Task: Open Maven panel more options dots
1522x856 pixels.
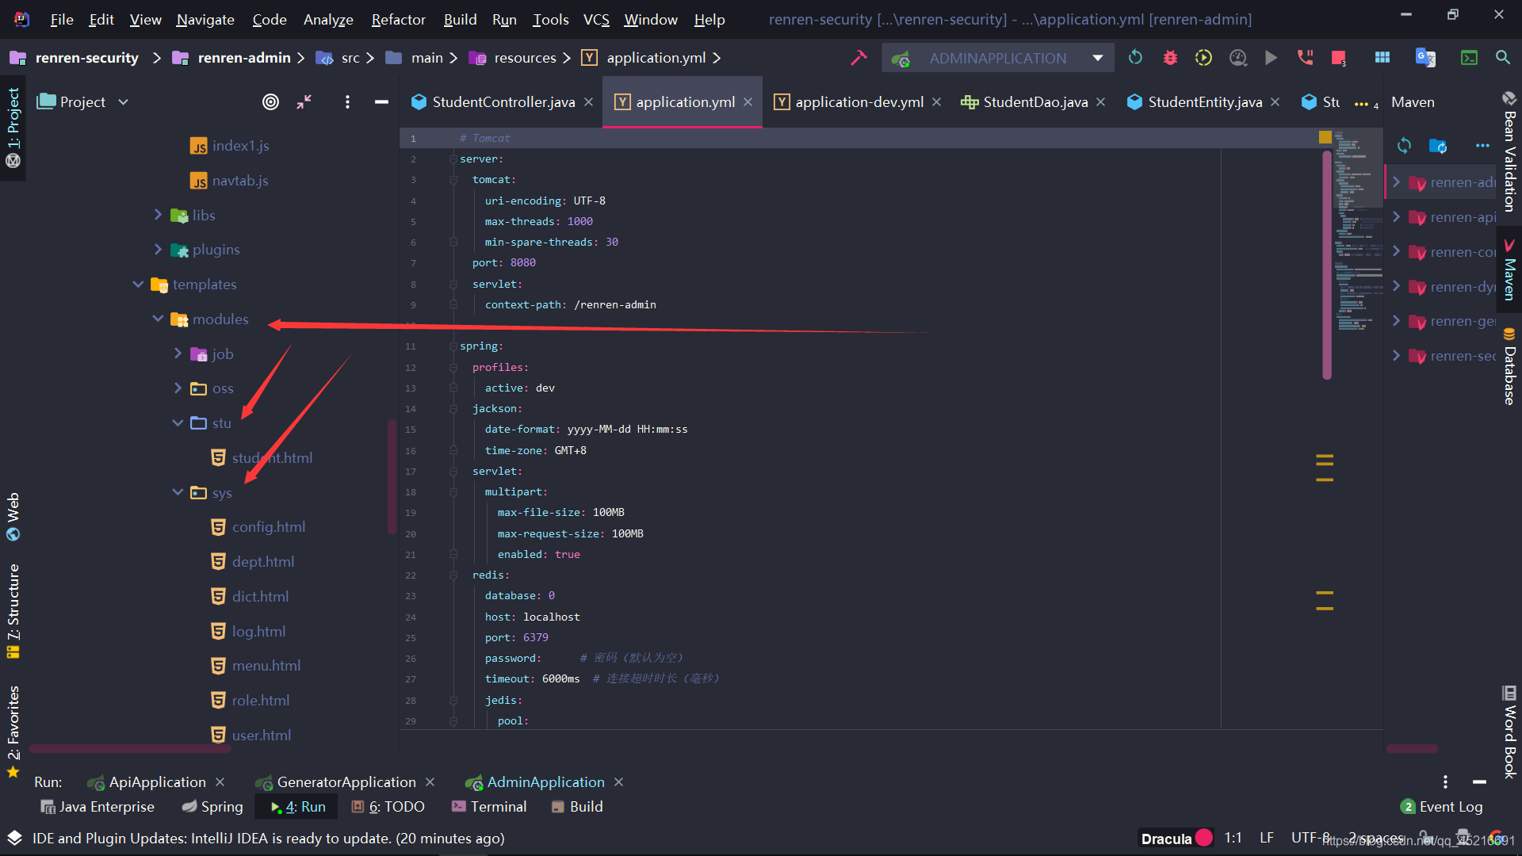Action: click(1482, 146)
